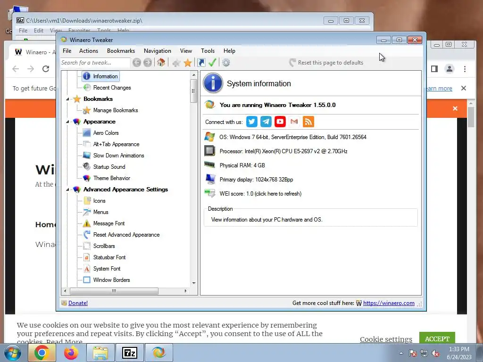Image resolution: width=483 pixels, height=362 pixels.
Task: Show hidden system tray icons arrow
Action: (401, 353)
